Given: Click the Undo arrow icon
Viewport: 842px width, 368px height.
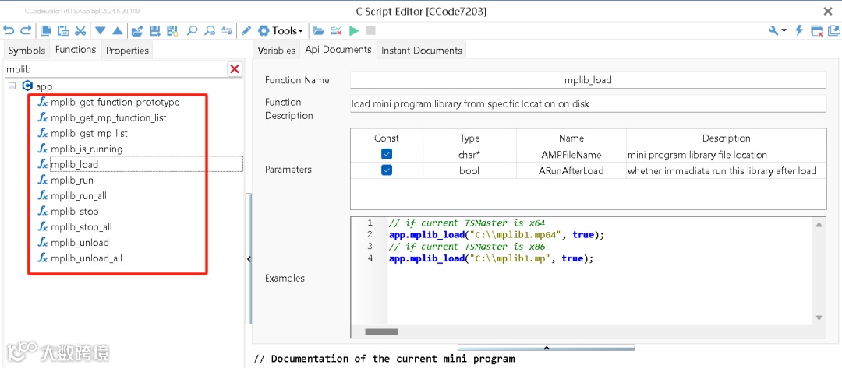Looking at the screenshot, I should [9, 30].
